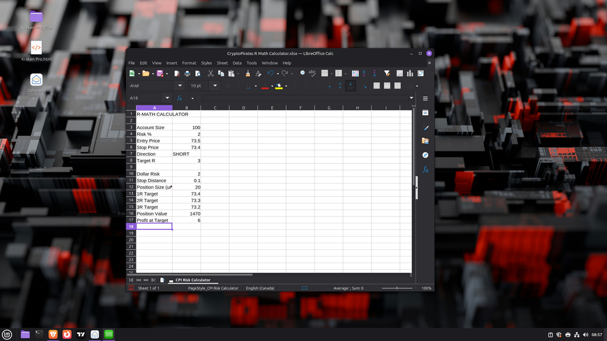Click the add new sheet icon

click(x=162, y=280)
